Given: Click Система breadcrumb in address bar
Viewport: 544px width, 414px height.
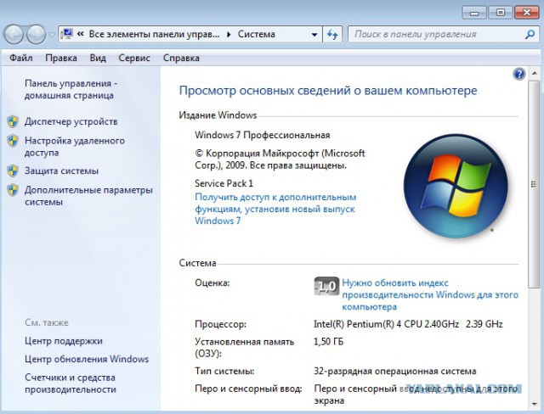Looking at the screenshot, I should click(257, 34).
